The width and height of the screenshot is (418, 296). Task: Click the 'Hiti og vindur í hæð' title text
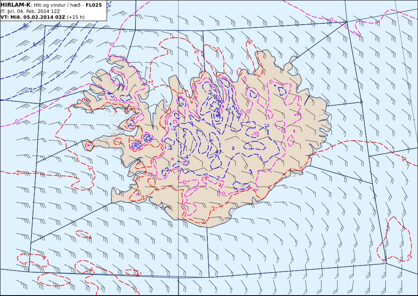[x=57, y=5]
